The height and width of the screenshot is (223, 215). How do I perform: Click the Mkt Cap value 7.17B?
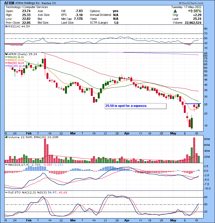[x=78, y=19]
